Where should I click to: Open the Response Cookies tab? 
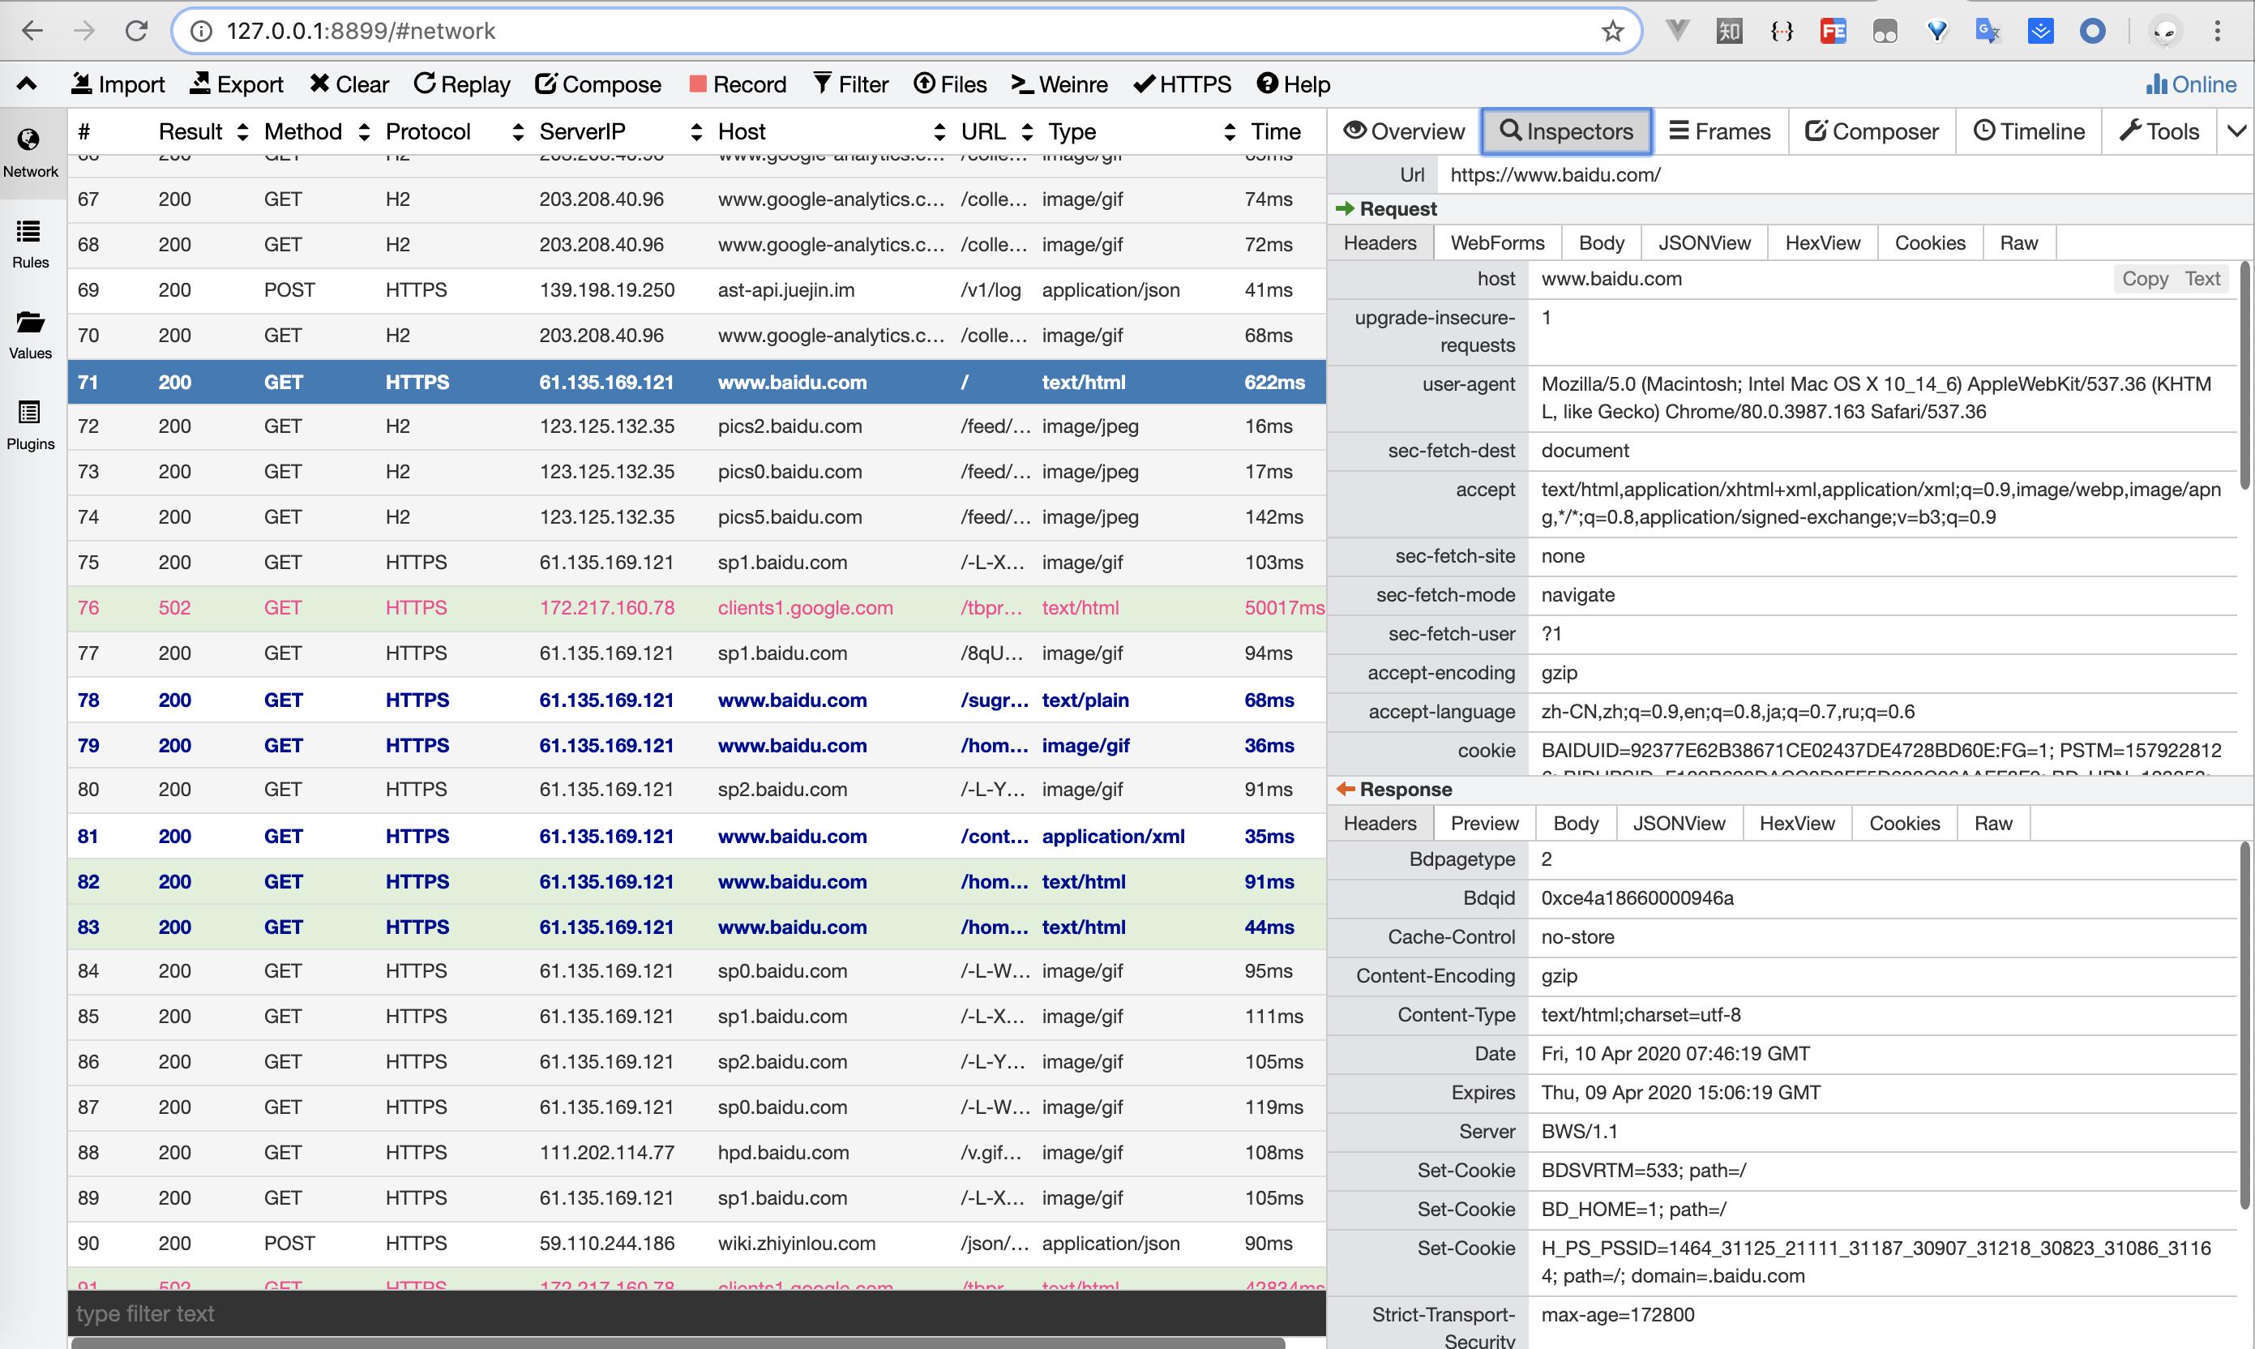tap(1904, 823)
